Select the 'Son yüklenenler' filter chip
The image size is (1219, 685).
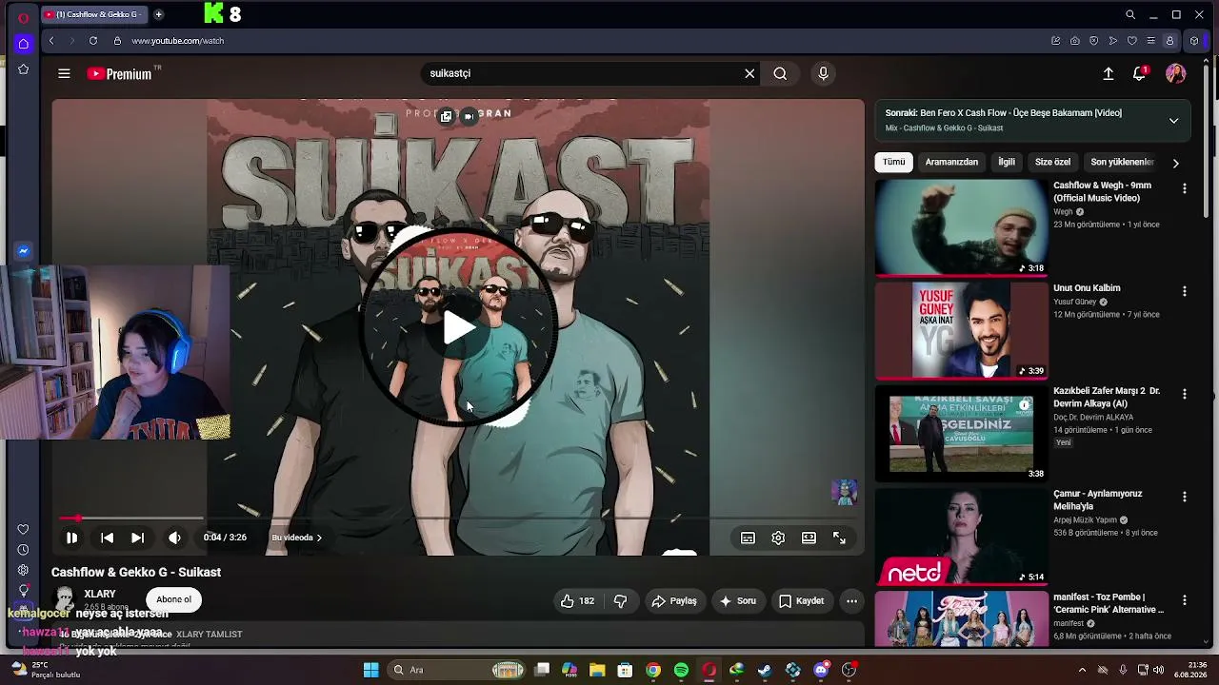[1122, 162]
